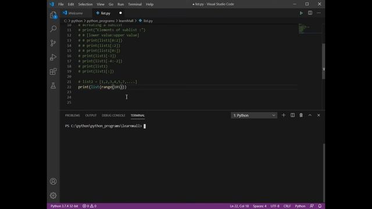Open the Testing flask icon view

click(x=53, y=85)
